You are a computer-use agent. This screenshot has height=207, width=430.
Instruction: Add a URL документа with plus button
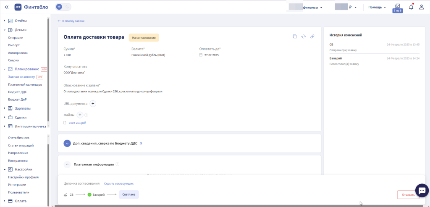click(x=93, y=104)
